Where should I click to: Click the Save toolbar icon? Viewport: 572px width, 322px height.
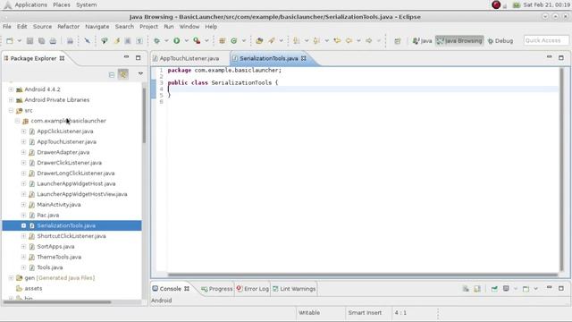point(29,41)
